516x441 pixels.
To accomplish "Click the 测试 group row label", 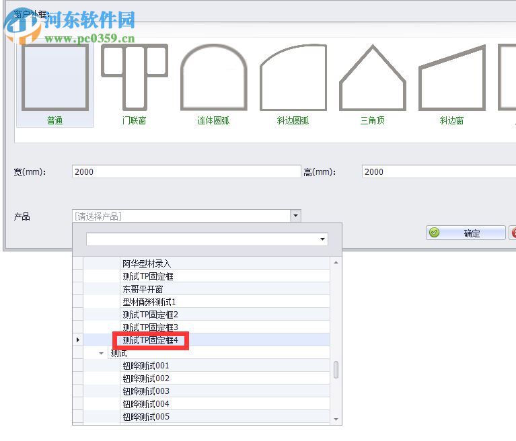I will point(118,353).
